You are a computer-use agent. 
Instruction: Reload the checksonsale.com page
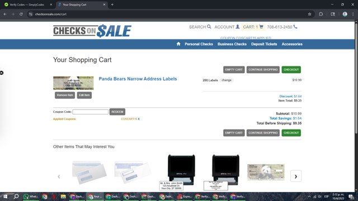tap(21, 14)
